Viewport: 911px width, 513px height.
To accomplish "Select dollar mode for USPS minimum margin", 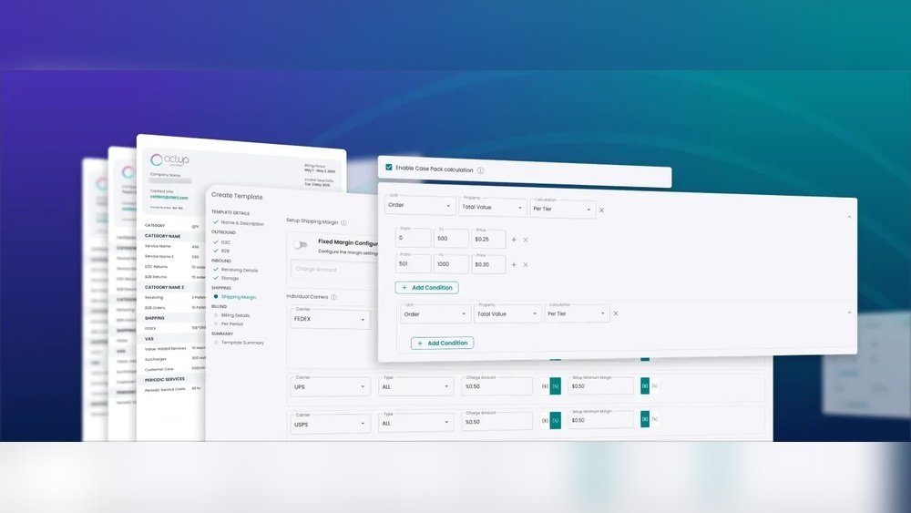I will [x=644, y=419].
